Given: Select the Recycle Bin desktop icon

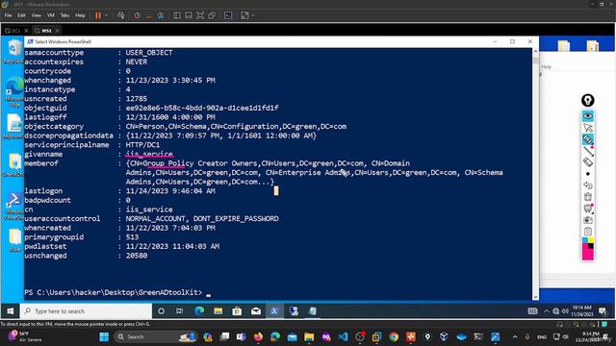Looking at the screenshot, I should click(14, 52).
